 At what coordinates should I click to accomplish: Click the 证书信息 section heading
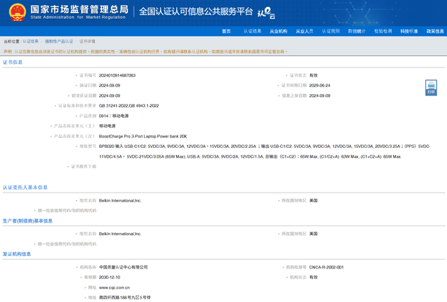pos(13,62)
